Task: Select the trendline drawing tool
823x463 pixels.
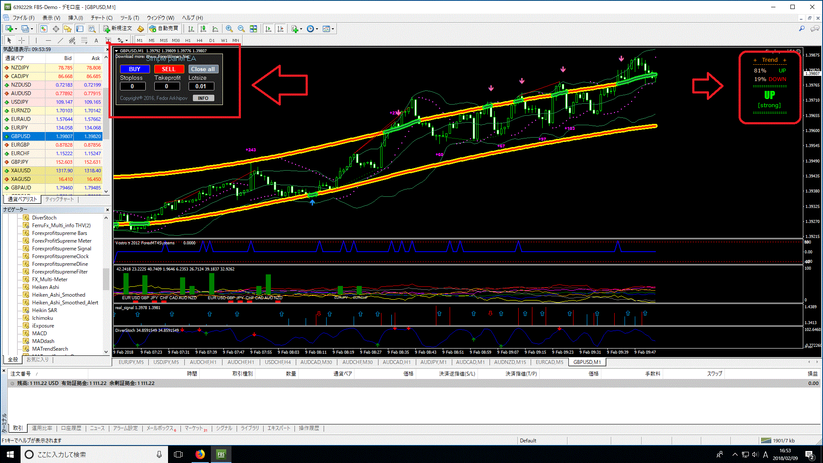Action: click(x=60, y=40)
